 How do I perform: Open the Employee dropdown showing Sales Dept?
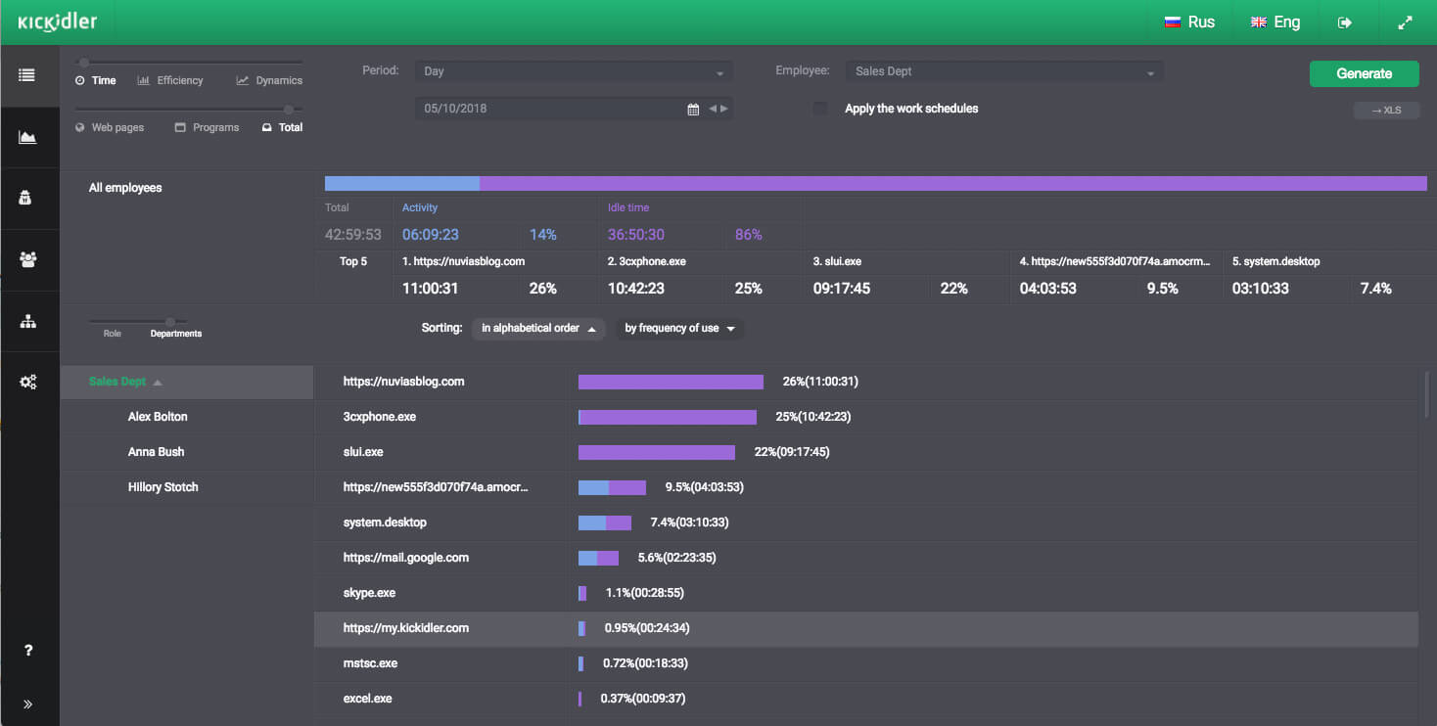pos(1004,71)
